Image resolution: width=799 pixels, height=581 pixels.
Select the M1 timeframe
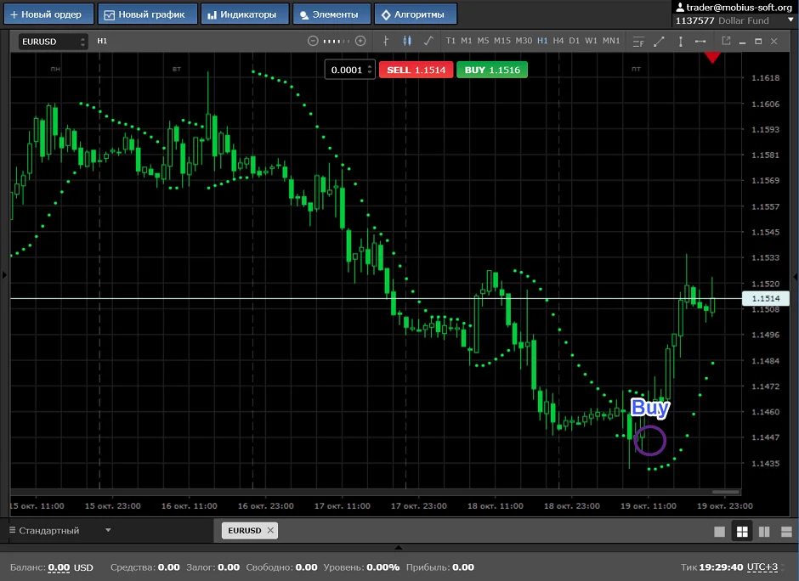[x=467, y=41]
